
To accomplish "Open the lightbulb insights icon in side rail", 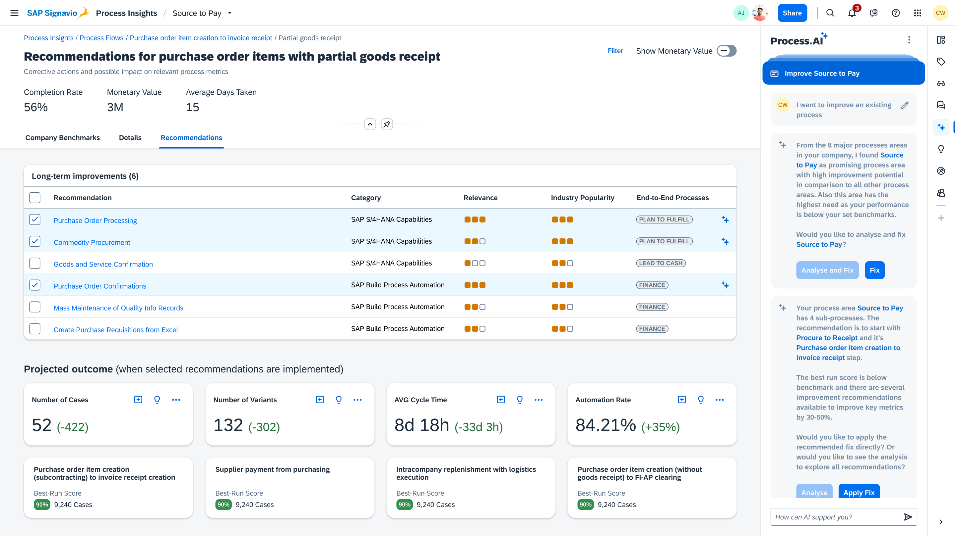I will [940, 149].
